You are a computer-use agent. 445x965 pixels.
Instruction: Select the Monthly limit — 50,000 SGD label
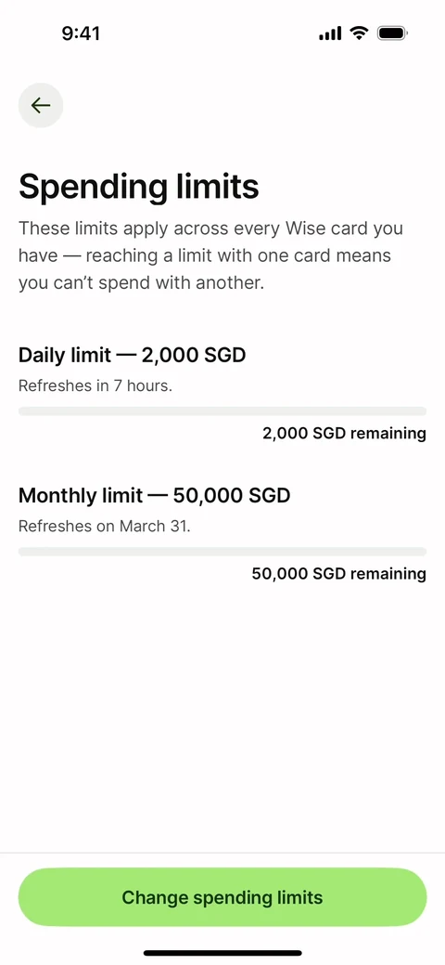tap(154, 495)
